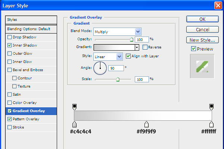Click the Opacity value field
224x149 pixels.
click(142, 39)
